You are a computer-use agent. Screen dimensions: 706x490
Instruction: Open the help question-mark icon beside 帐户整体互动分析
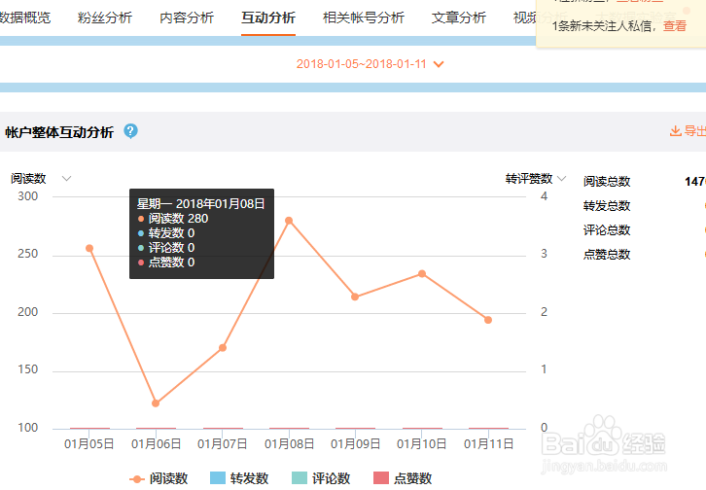130,131
